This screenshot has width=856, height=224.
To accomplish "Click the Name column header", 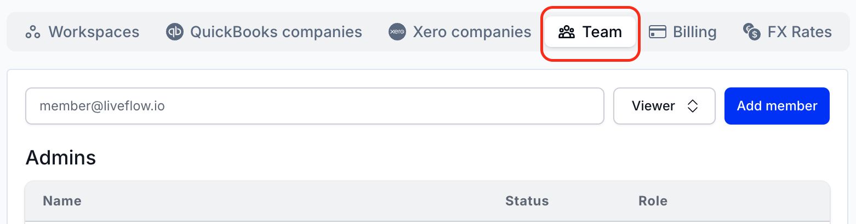I will [62, 201].
